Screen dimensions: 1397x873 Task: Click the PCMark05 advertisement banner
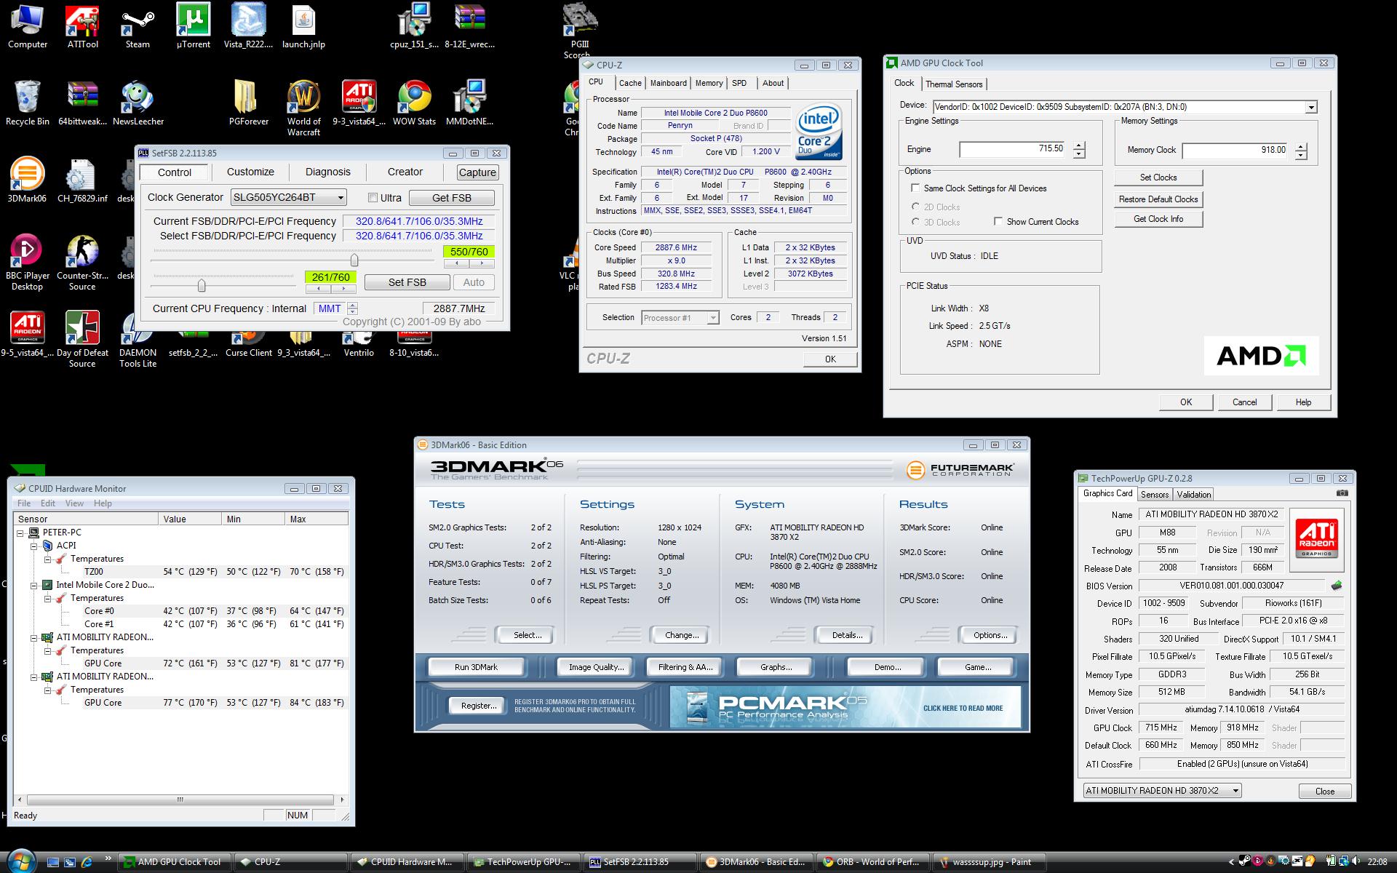pyautogui.click(x=845, y=707)
